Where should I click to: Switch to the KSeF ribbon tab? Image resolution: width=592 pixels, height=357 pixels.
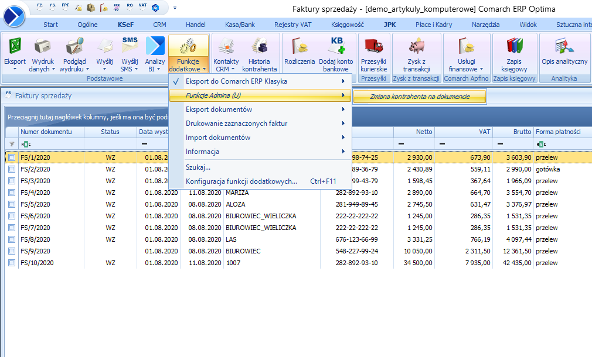[x=125, y=25]
